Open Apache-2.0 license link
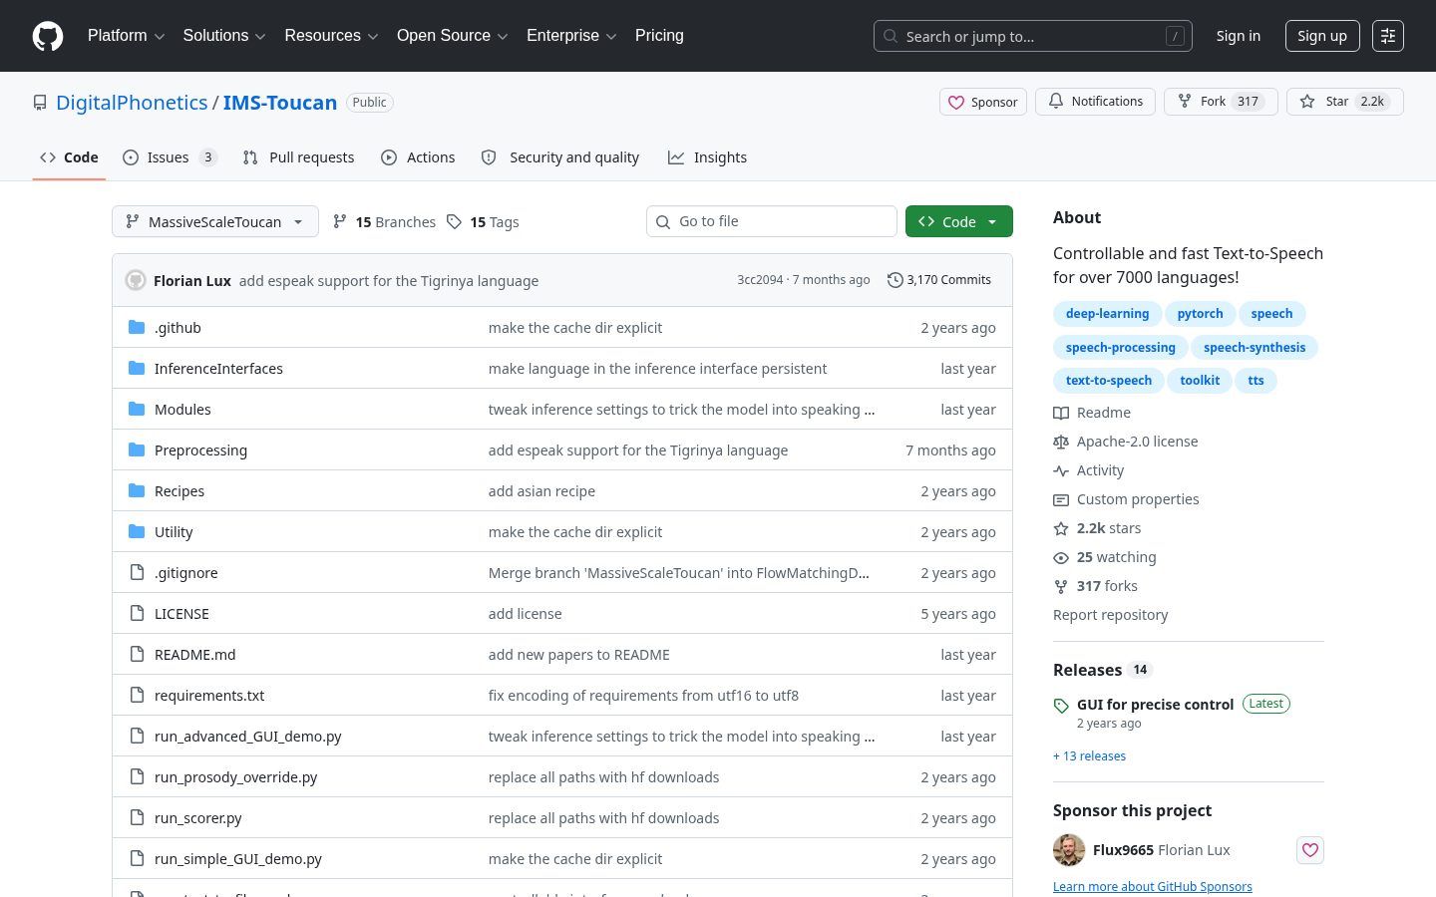Image resolution: width=1436 pixels, height=897 pixels. (x=1126, y=442)
